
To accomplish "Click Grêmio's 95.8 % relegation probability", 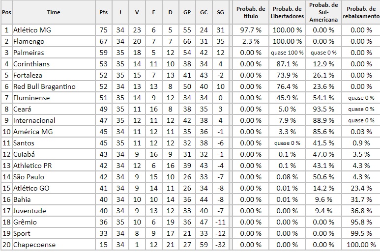I will tap(361, 222).
